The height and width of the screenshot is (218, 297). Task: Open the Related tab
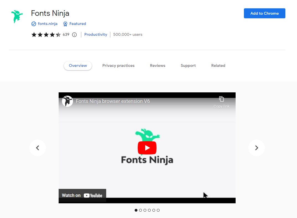(218, 66)
